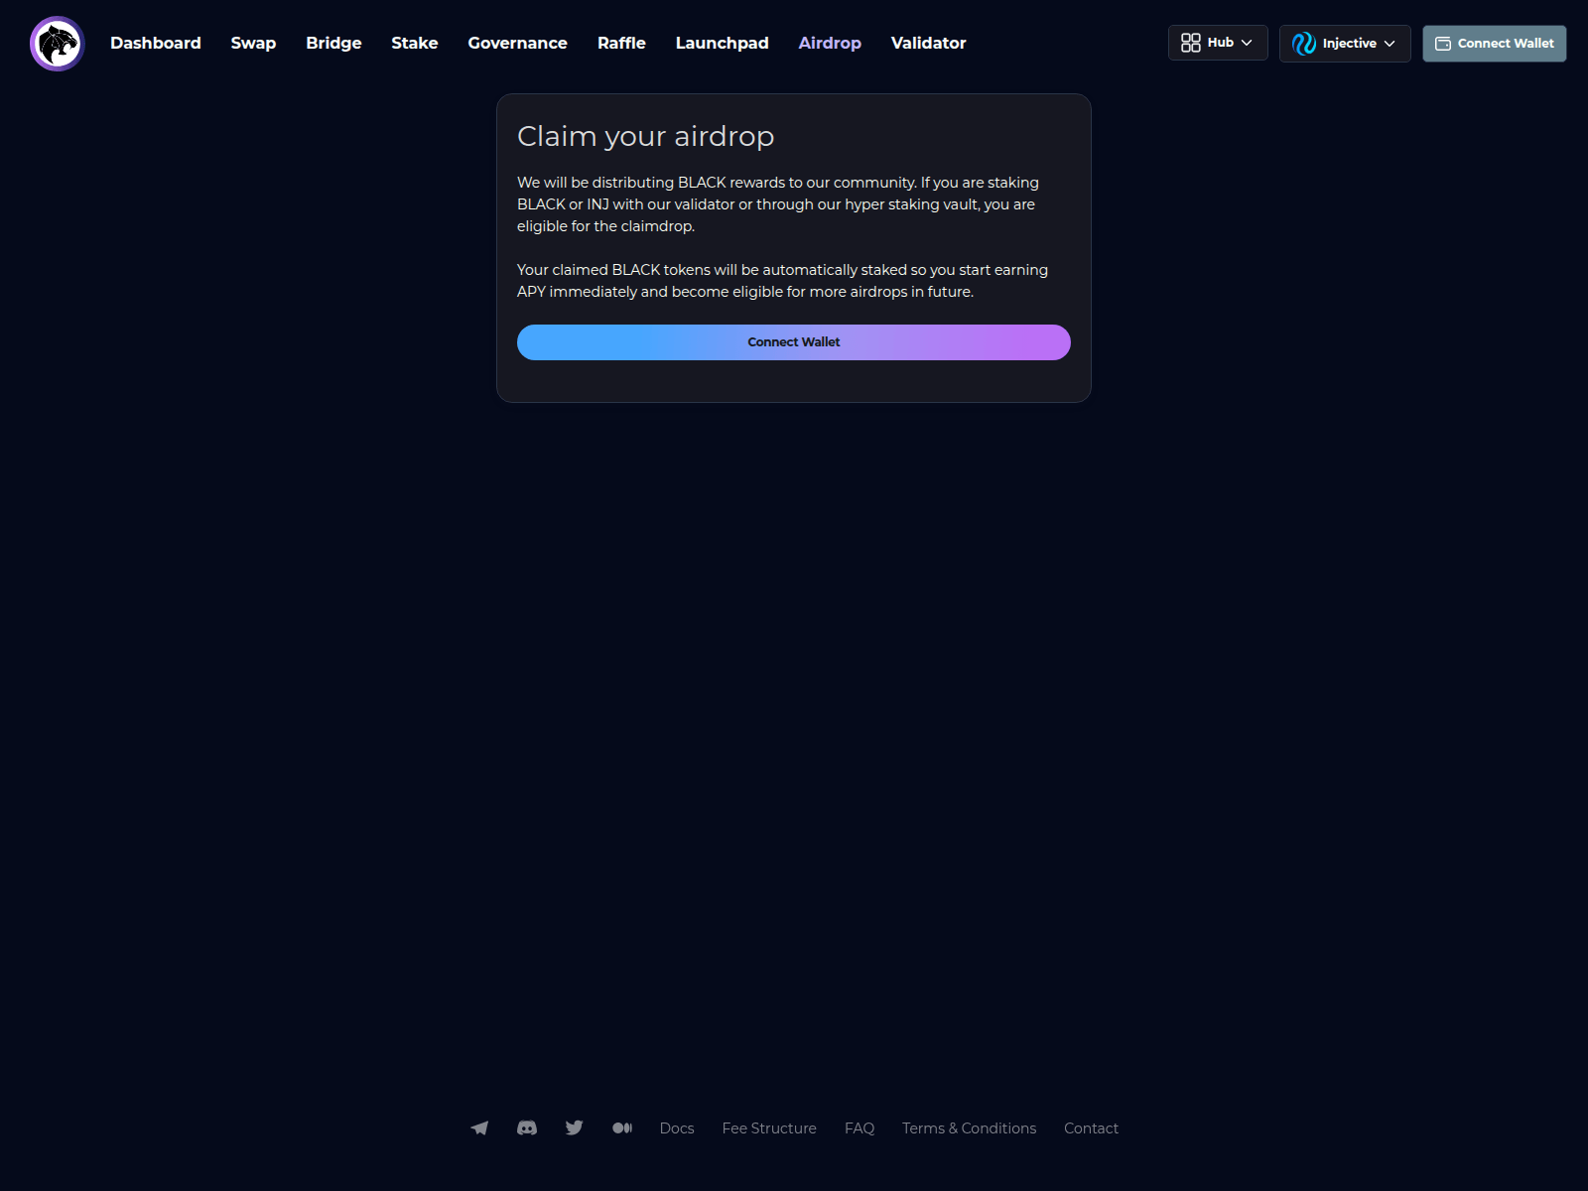Open the Swap page

(x=253, y=44)
